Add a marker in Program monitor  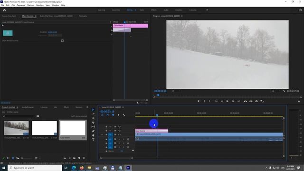[199, 101]
